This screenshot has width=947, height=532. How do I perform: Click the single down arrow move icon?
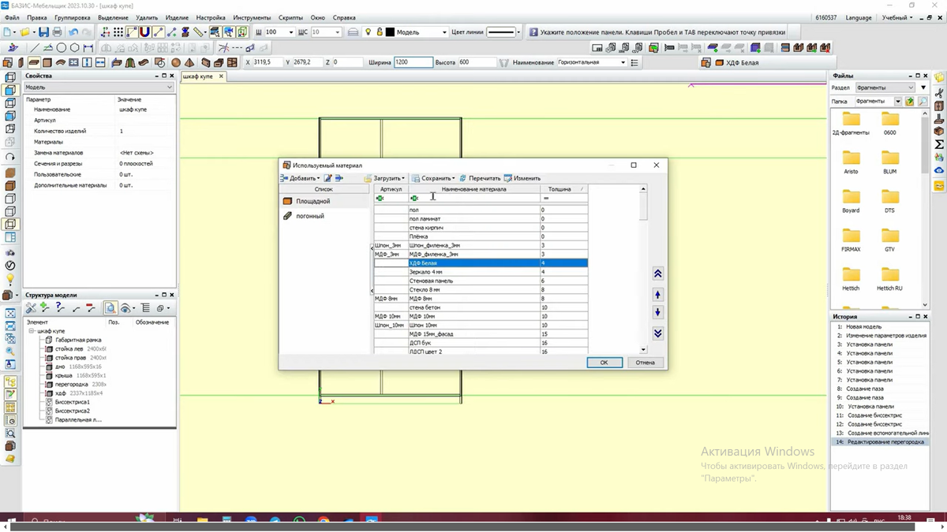[657, 313]
